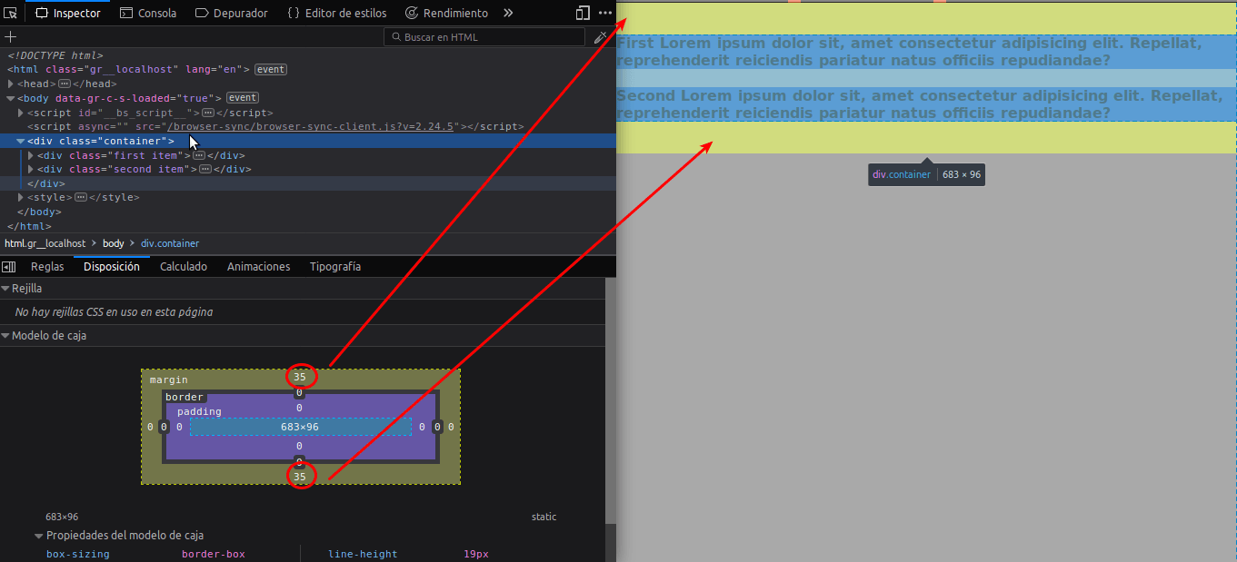1237x562 pixels.
Task: Switch to the Calculado sidebar tab
Action: click(184, 267)
